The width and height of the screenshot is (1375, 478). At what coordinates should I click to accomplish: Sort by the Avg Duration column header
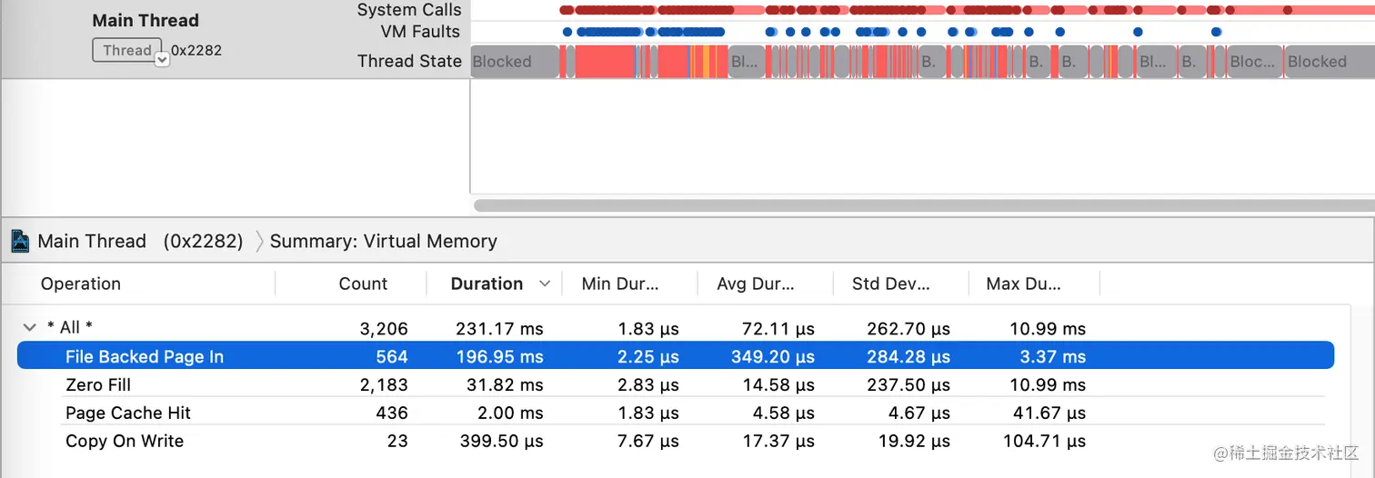point(755,284)
